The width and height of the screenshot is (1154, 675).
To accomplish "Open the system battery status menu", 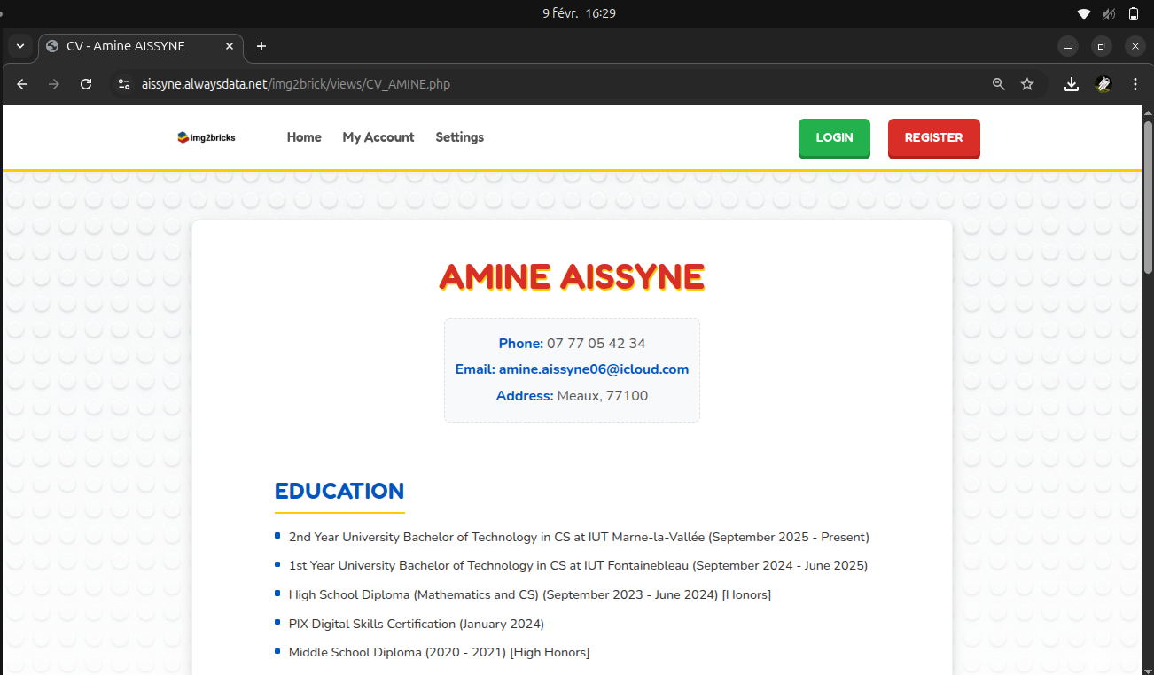I will click(x=1134, y=13).
